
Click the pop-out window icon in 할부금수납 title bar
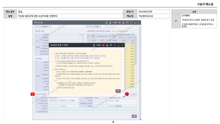coord(127,23)
